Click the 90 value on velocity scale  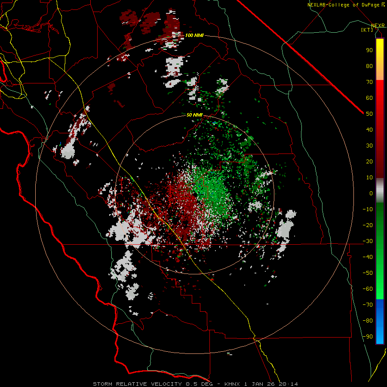pyautogui.click(x=369, y=50)
